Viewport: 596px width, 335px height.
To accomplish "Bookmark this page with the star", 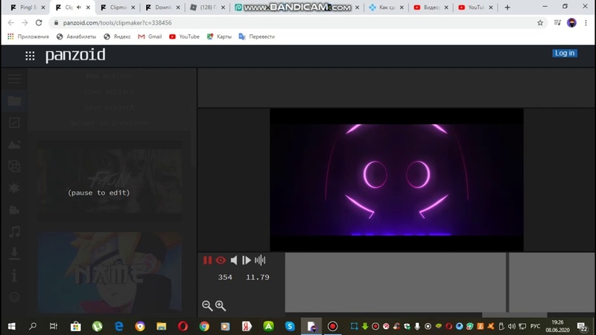I will (x=540, y=23).
